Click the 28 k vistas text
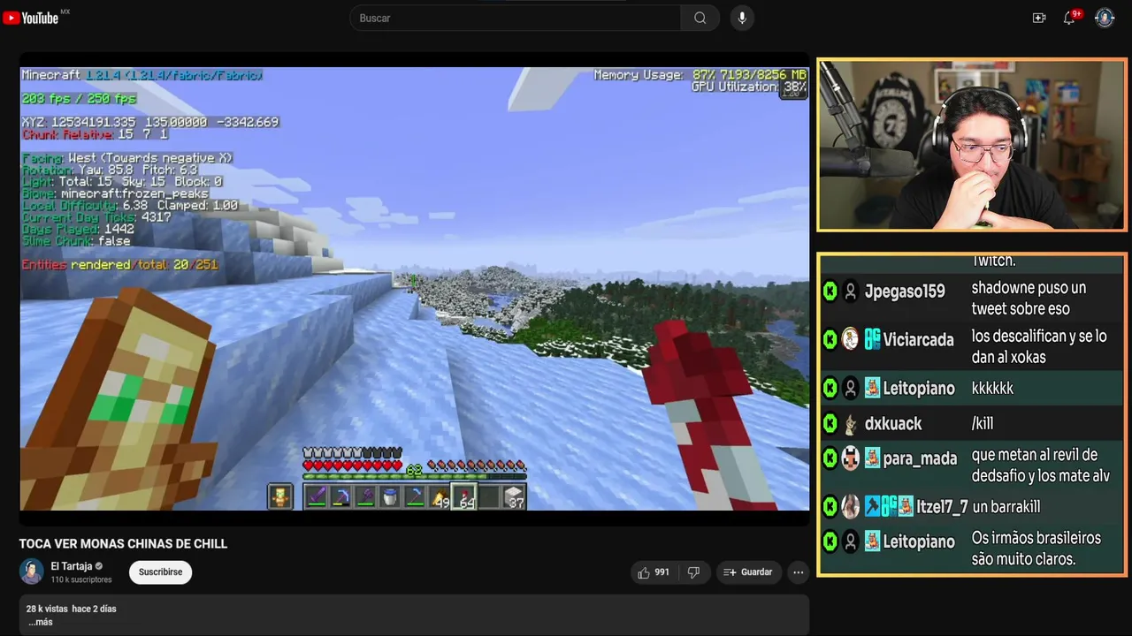This screenshot has width=1132, height=636. (48, 609)
